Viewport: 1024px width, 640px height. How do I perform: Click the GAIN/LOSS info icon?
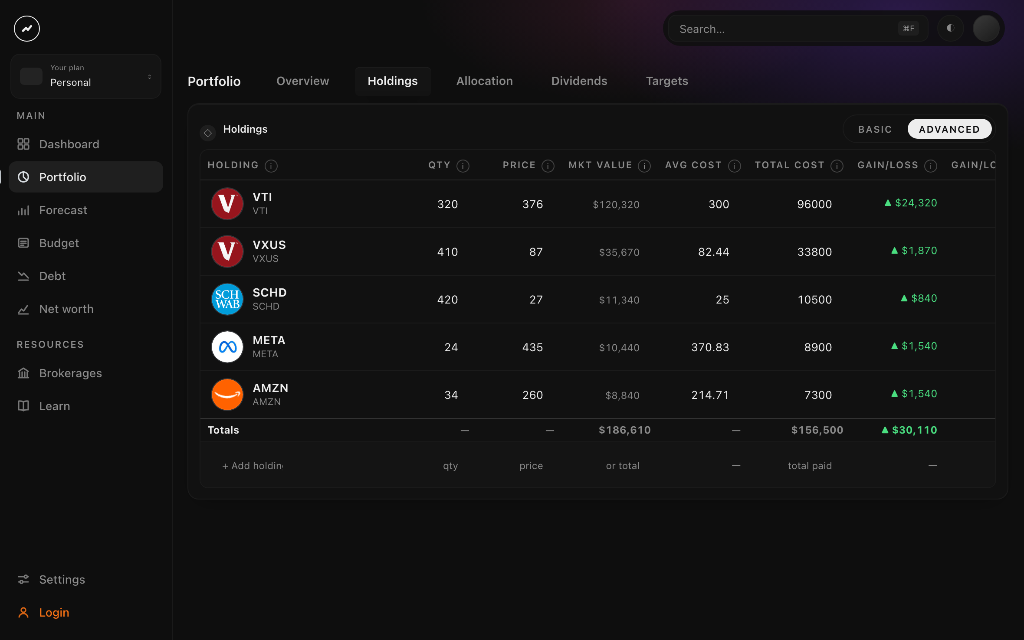[931, 166]
